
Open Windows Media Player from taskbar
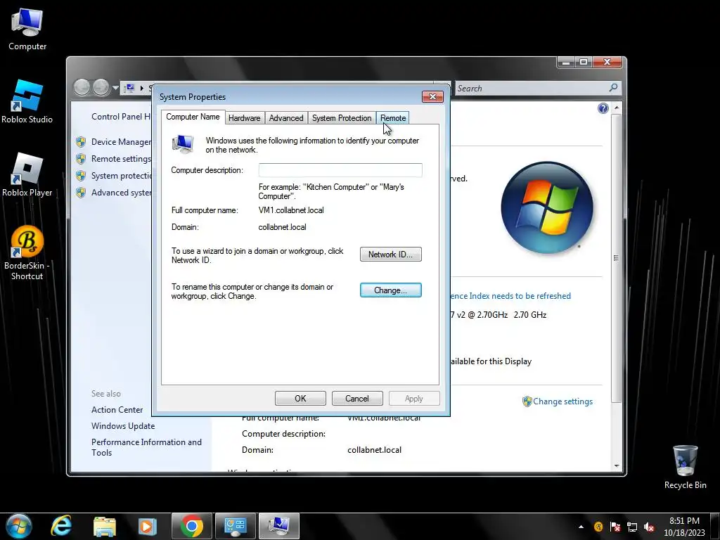148,526
